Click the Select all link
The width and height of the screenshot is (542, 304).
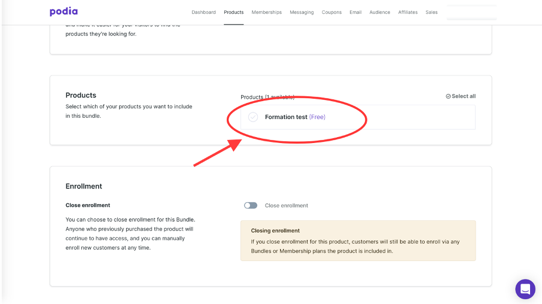pos(461,96)
